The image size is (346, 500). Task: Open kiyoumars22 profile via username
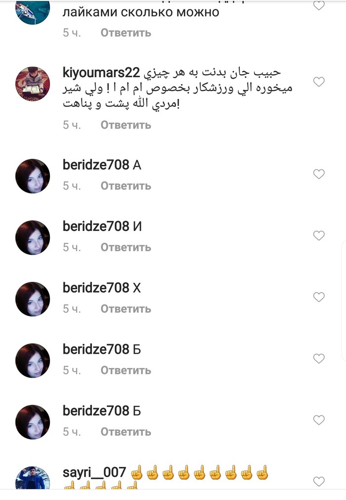(101, 73)
